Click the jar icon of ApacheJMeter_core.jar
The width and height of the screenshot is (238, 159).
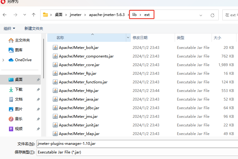[x=55, y=65]
